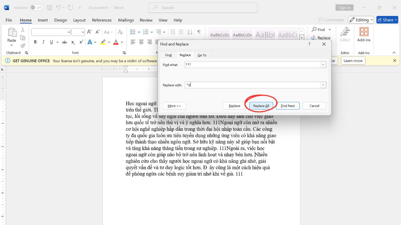This screenshot has width=401, height=225.
Task: Apply strikethrough formatting
Action: click(64, 42)
